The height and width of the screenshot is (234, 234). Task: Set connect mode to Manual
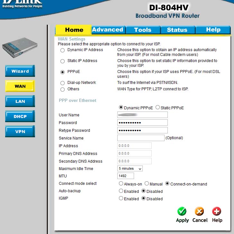[147, 184]
